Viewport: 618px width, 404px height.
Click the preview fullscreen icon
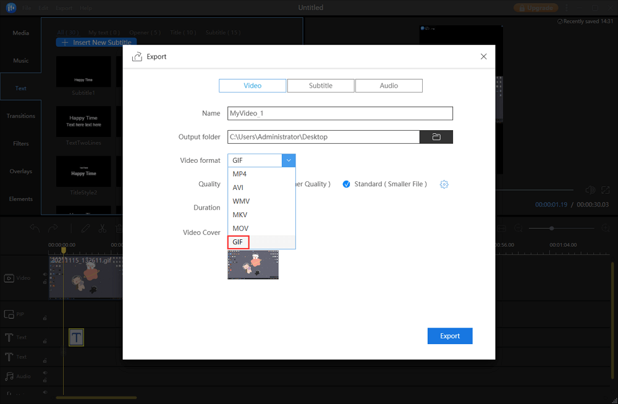[x=606, y=191]
